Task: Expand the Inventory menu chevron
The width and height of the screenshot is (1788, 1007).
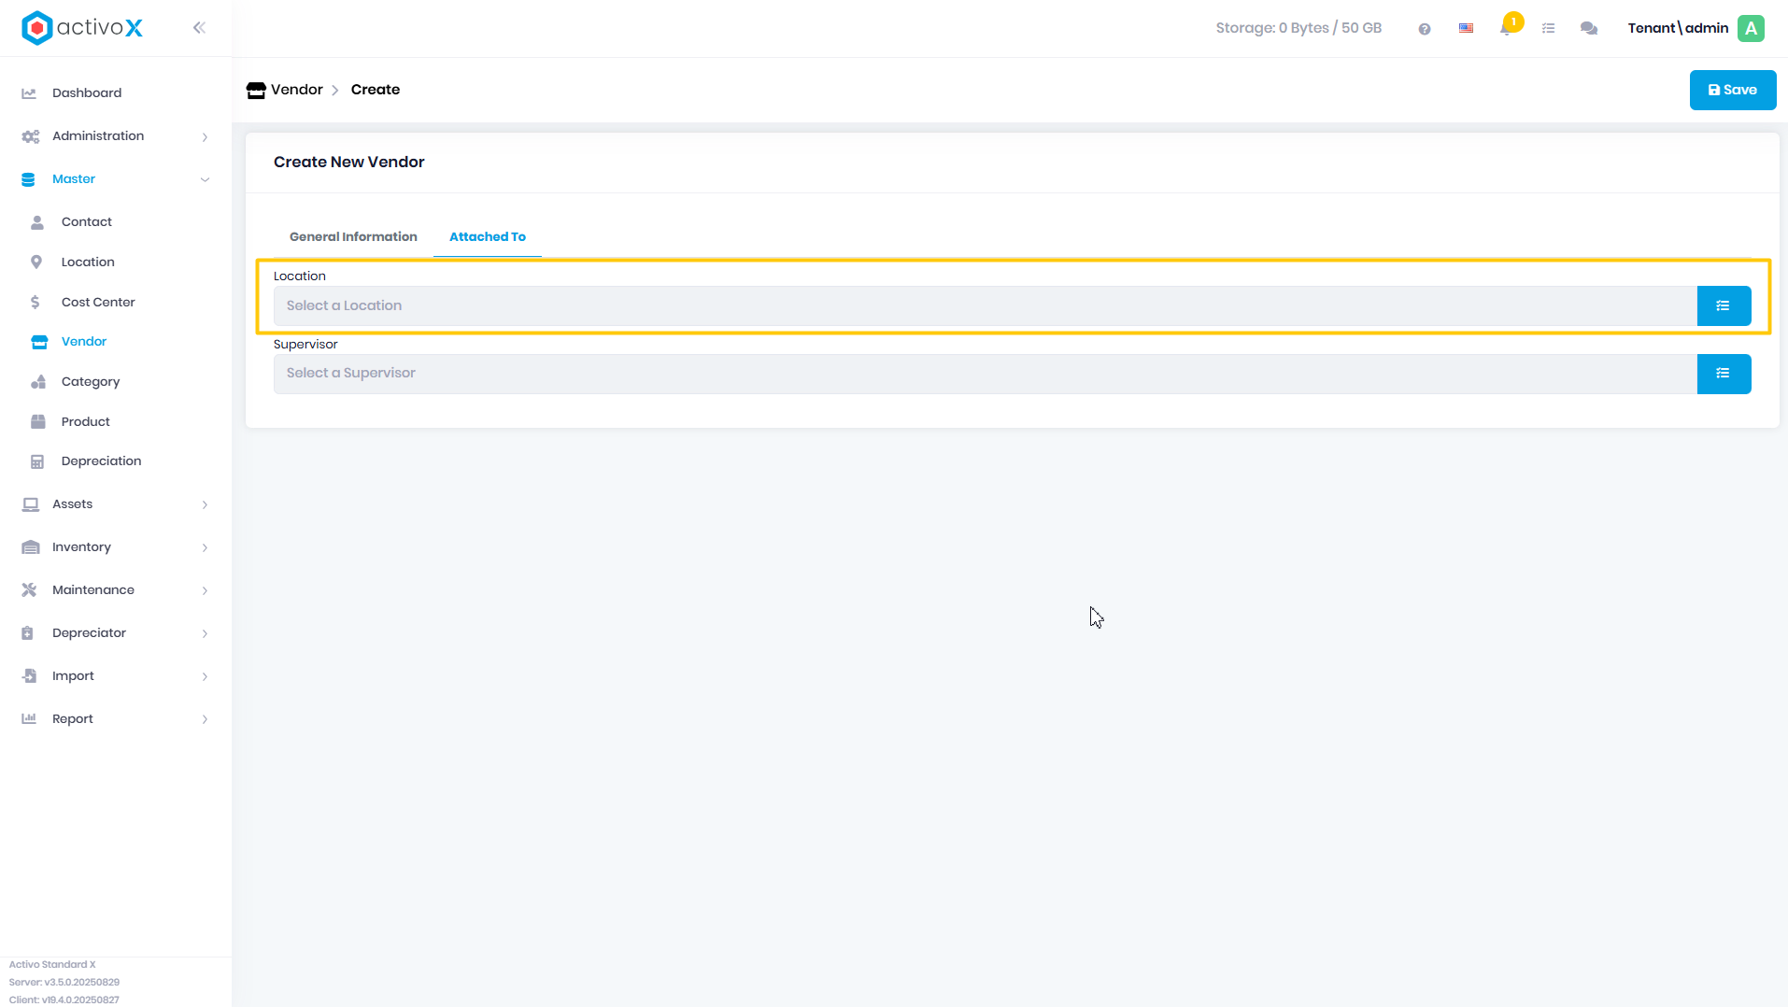Action: coord(205,548)
